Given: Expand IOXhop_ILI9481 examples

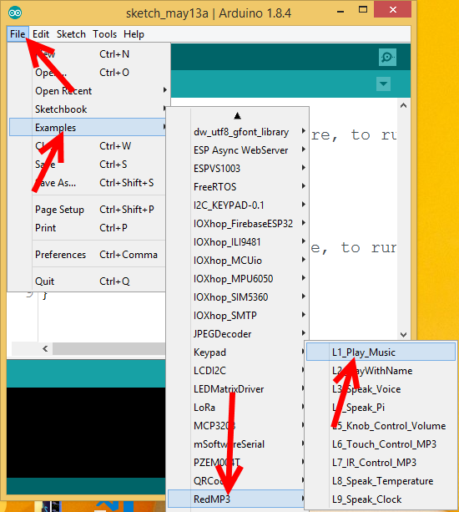Looking at the screenshot, I should click(238, 242).
